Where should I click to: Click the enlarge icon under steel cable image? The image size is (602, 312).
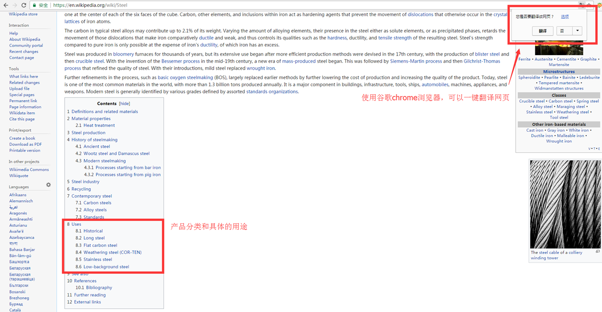tap(597, 252)
